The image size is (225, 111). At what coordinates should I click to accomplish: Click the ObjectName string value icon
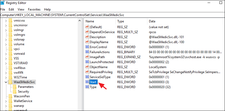click(87, 67)
